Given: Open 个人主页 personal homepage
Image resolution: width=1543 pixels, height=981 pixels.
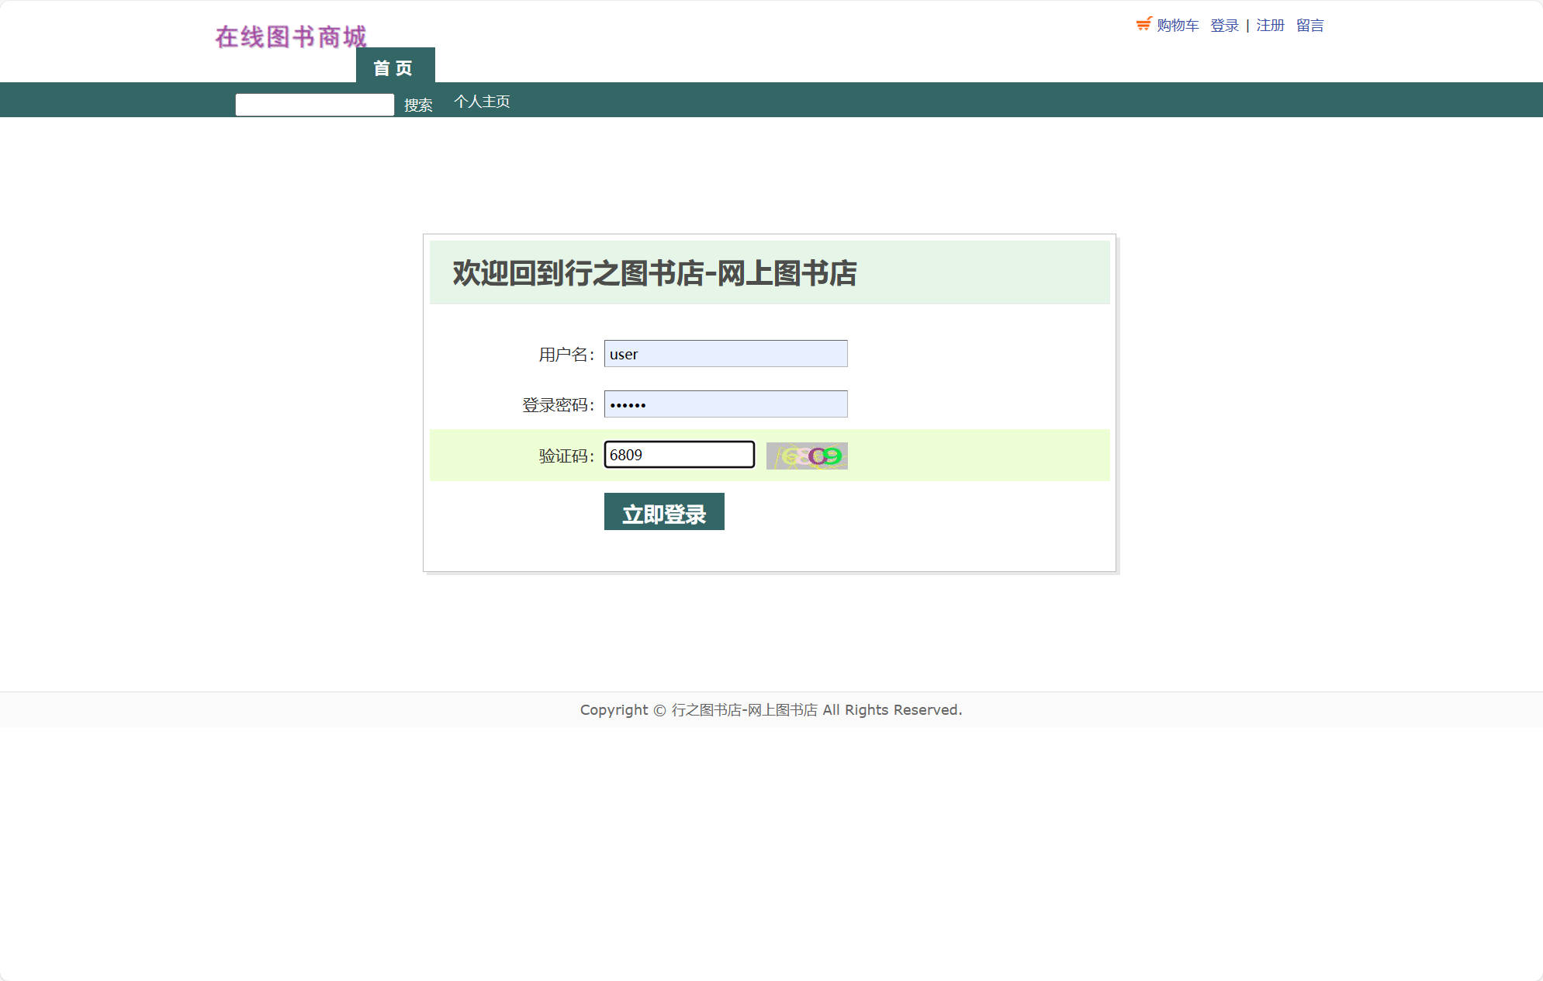Looking at the screenshot, I should point(483,101).
